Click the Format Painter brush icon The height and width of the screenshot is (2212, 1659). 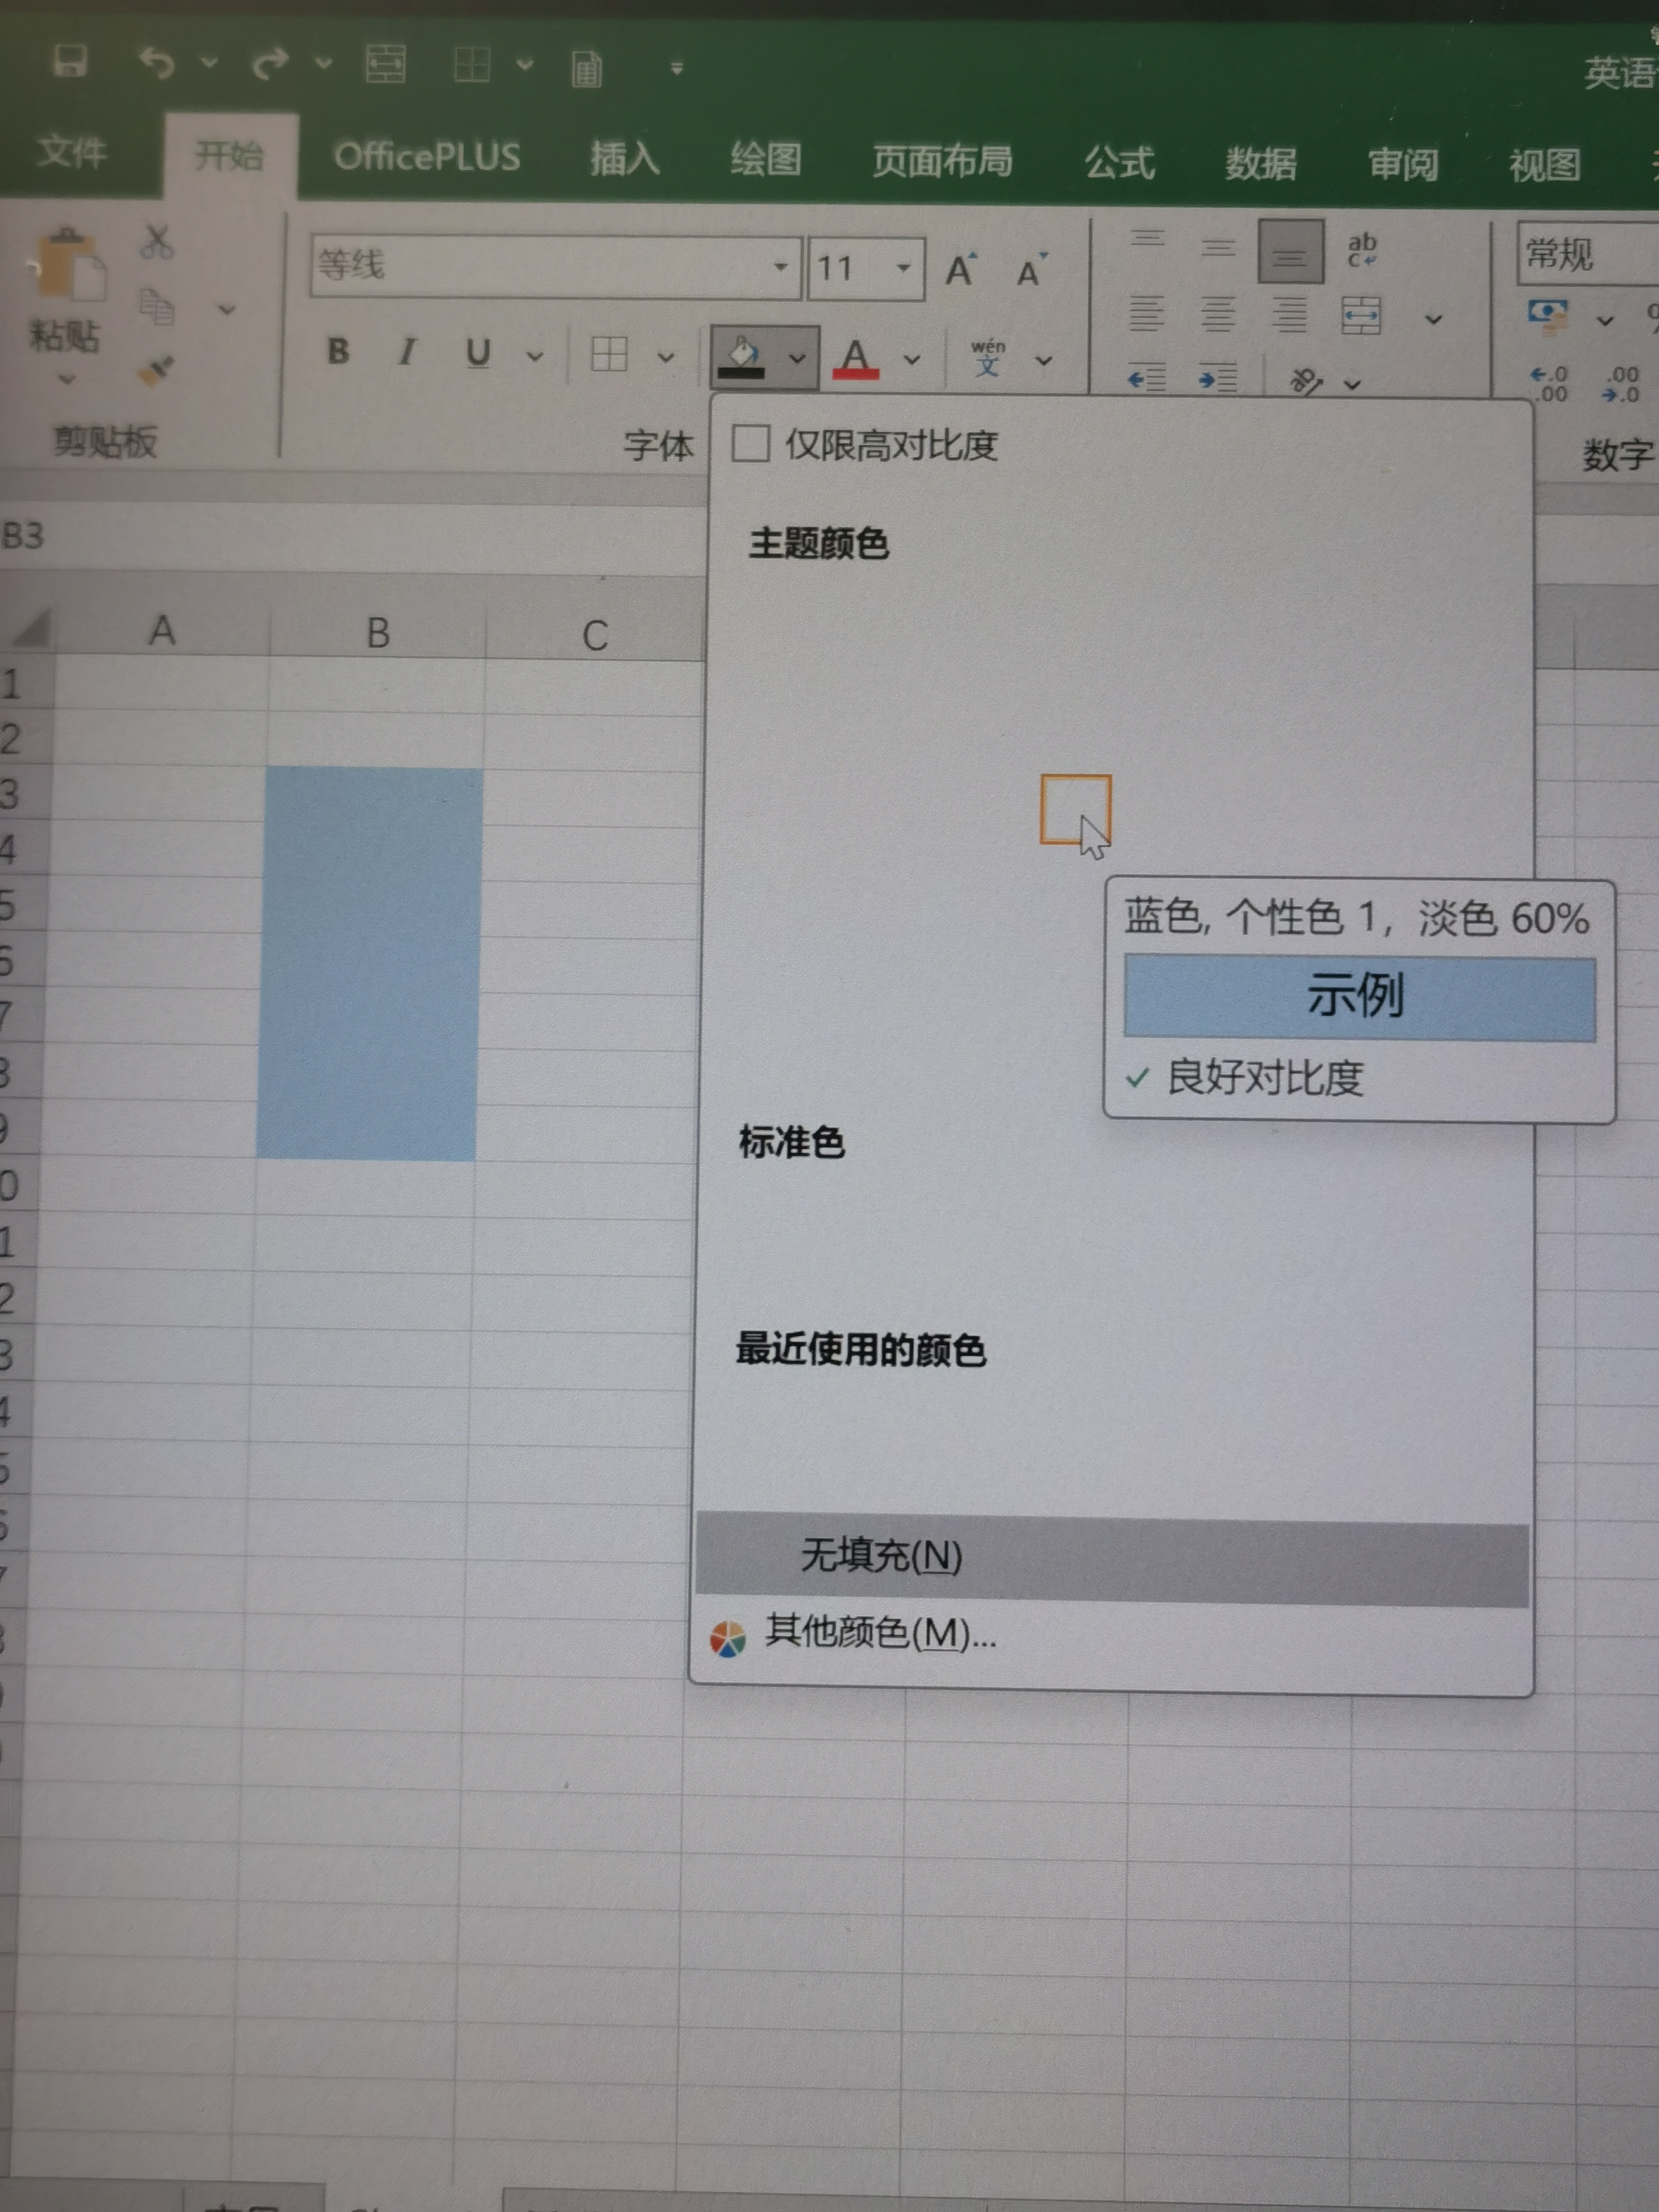156,372
